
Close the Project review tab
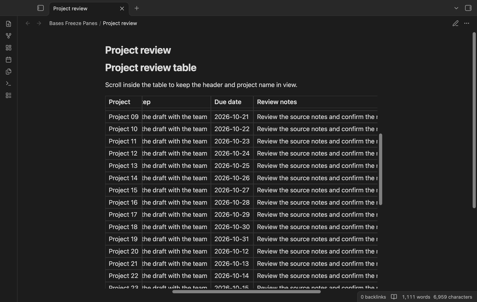(x=122, y=8)
